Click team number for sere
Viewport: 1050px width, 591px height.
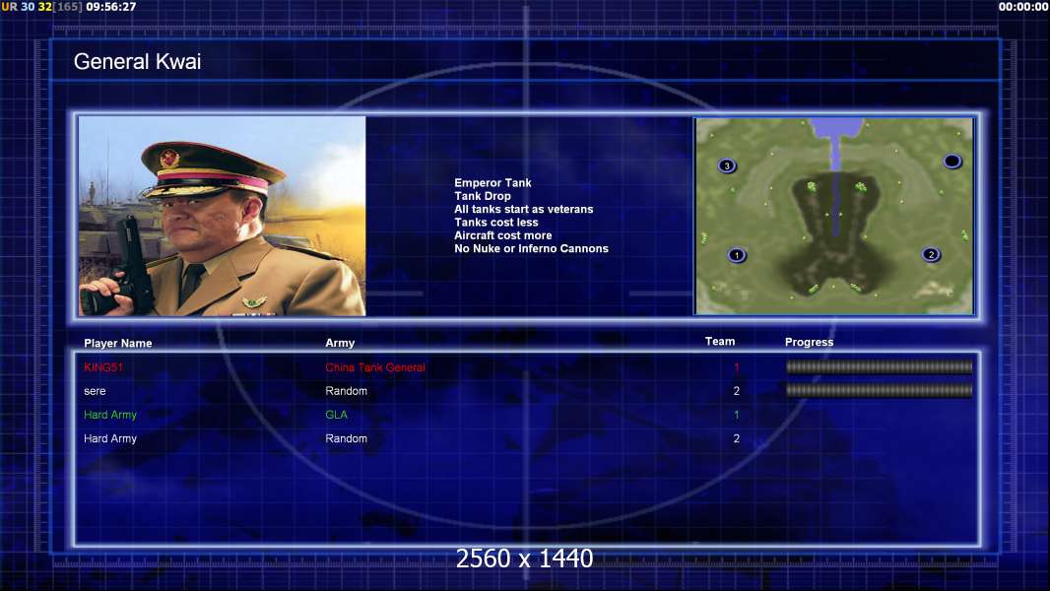pyautogui.click(x=737, y=391)
